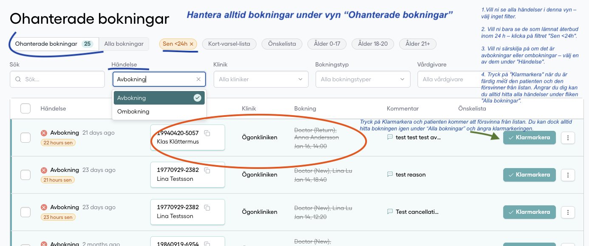The height and width of the screenshot is (246, 589).
Task: Copy personal number for Klas Klättermus
Action: [207, 133]
